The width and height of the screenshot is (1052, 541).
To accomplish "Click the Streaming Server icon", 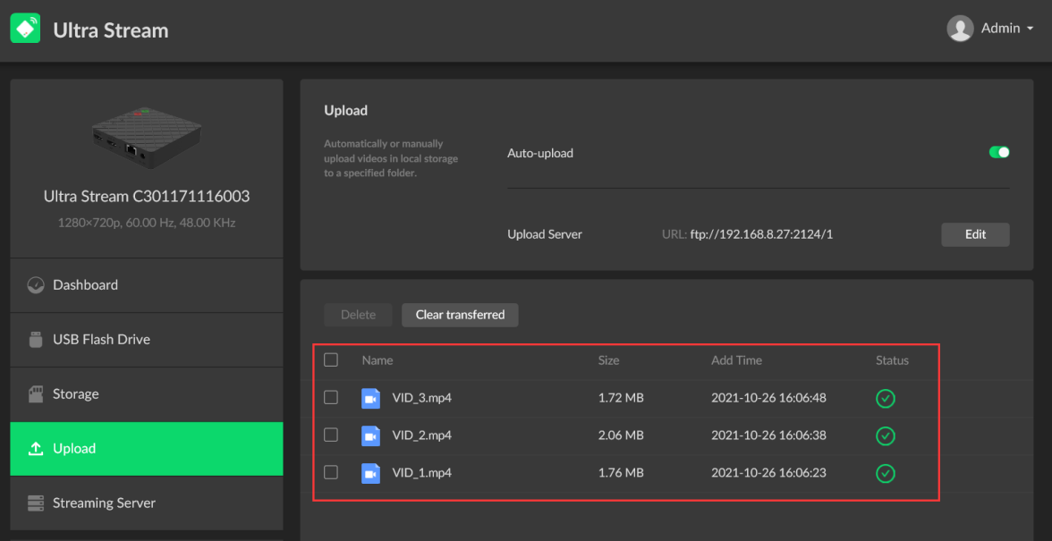I will click(x=36, y=503).
